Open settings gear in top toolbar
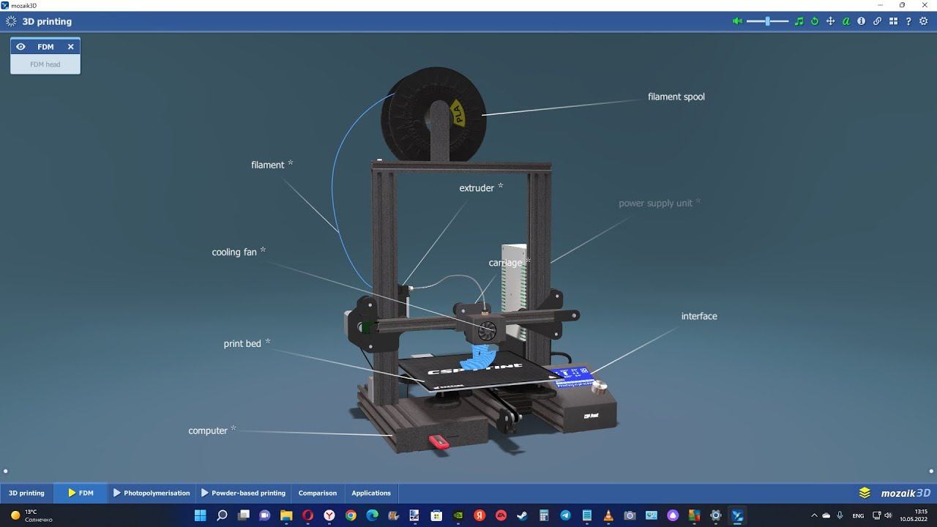 coord(924,21)
